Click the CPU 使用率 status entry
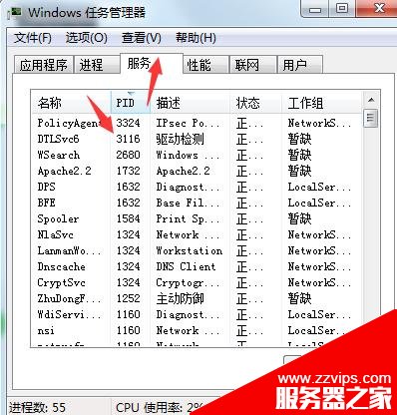The height and width of the screenshot is (415, 397). click(x=160, y=408)
